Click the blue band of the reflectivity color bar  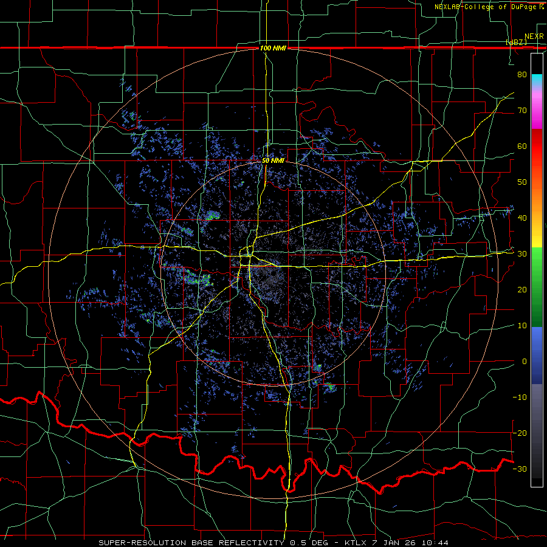click(x=537, y=356)
